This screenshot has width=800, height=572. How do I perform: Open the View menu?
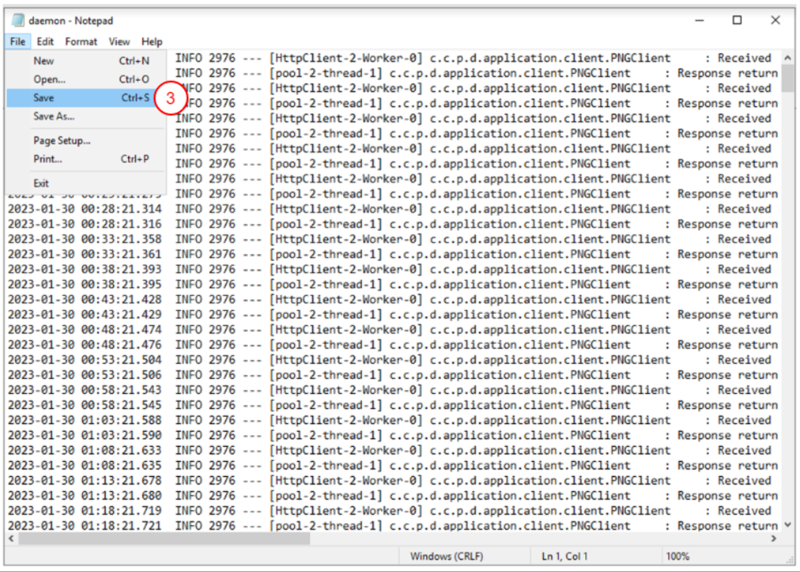pyautogui.click(x=119, y=42)
